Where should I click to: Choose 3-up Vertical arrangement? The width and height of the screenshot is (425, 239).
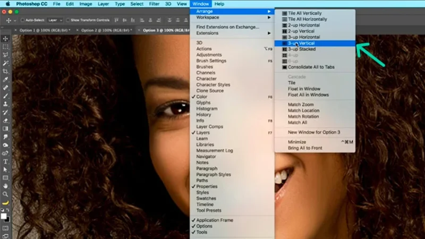click(x=315, y=43)
